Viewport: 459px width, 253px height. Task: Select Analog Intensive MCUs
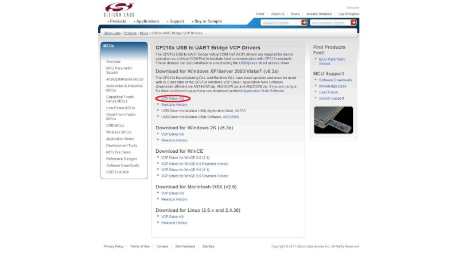(x=125, y=80)
